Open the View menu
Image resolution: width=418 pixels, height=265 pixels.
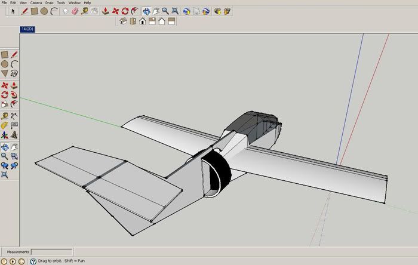(x=23, y=2)
